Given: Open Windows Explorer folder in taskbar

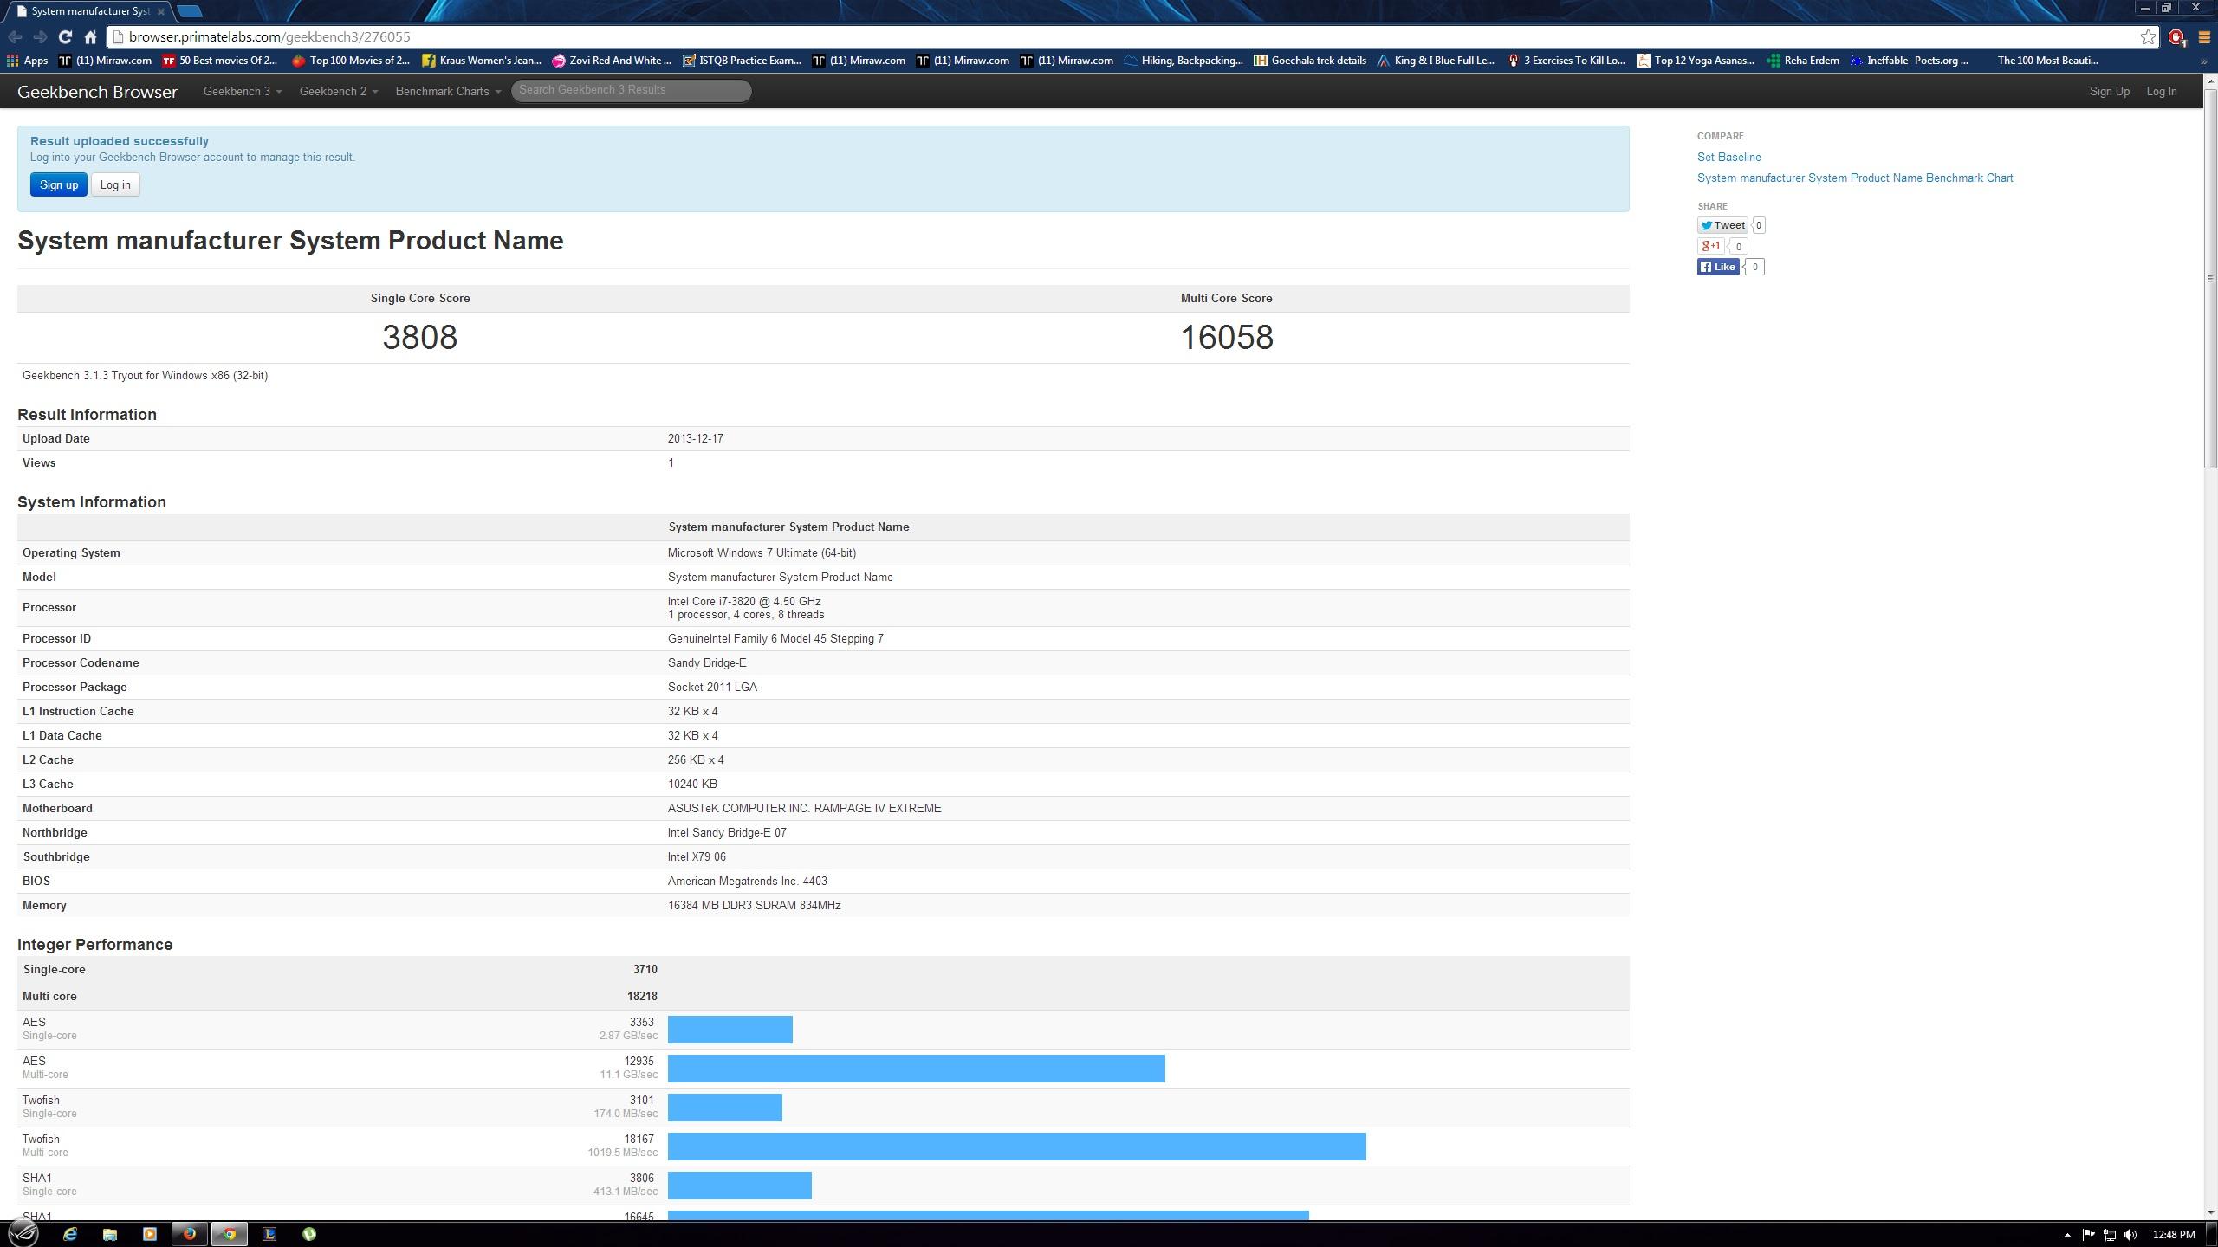Looking at the screenshot, I should 109,1234.
